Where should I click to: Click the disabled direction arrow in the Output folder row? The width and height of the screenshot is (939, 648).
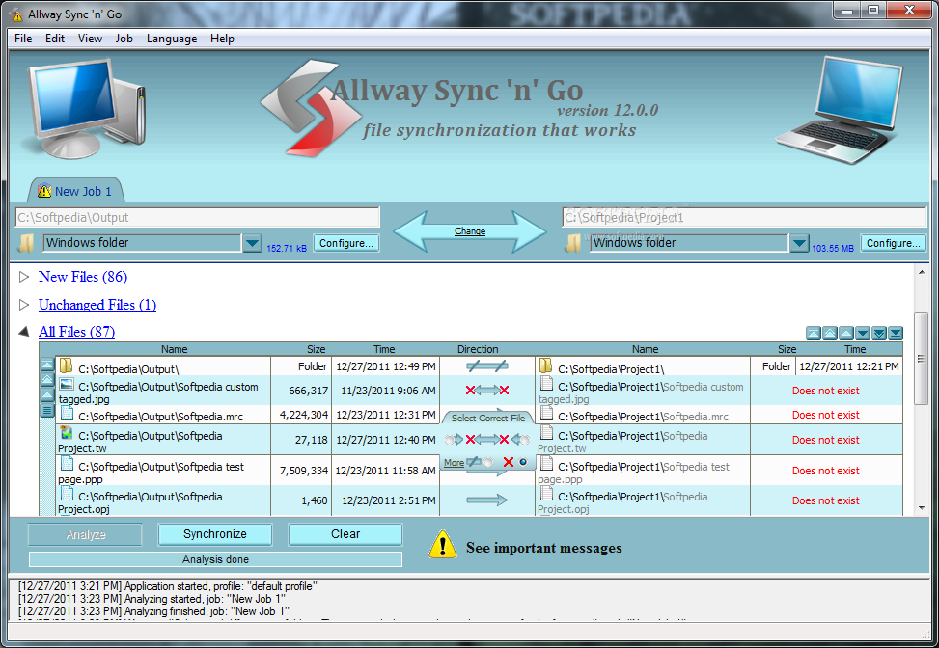(x=486, y=365)
